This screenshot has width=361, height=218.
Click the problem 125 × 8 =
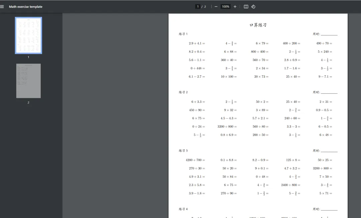point(293,160)
